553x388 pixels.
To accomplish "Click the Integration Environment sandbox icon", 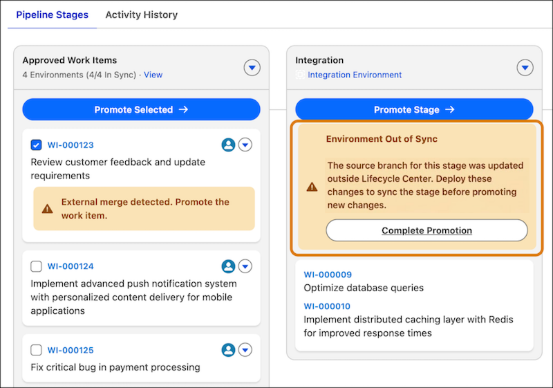I will point(300,75).
